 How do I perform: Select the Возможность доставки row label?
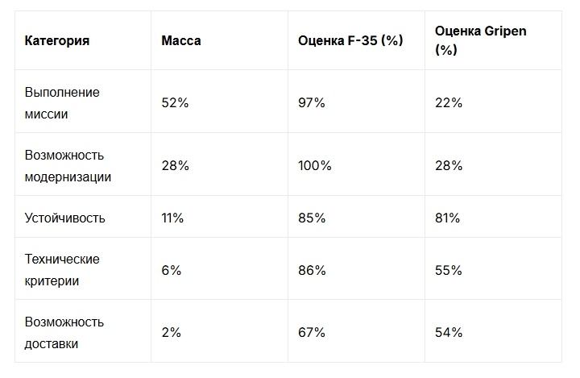64,332
